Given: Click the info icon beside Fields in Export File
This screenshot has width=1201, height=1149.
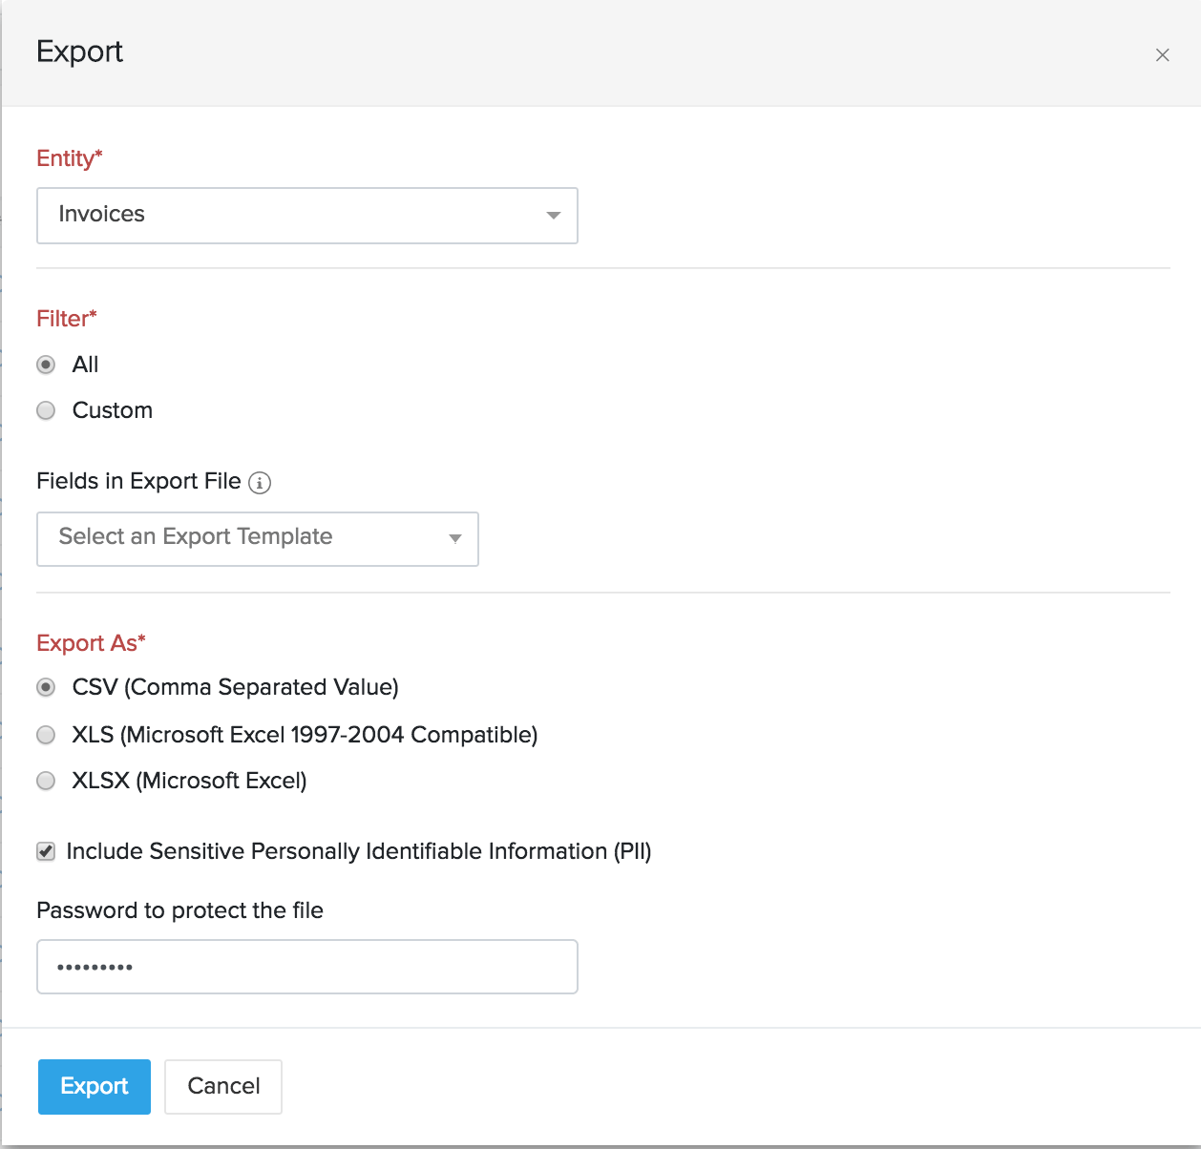Looking at the screenshot, I should tap(260, 482).
